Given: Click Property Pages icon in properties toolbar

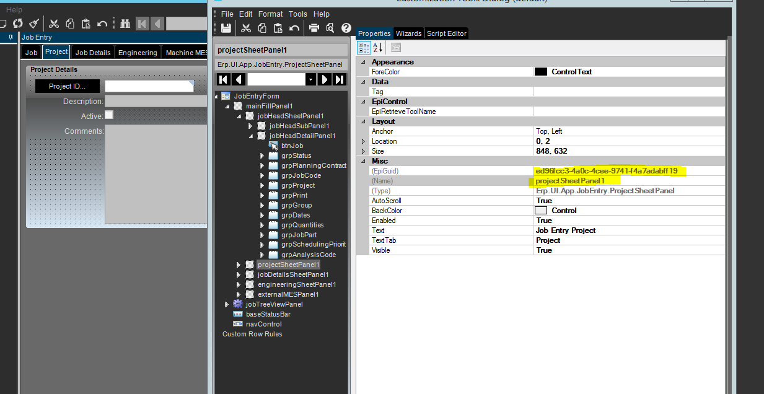Looking at the screenshot, I should click(x=396, y=48).
